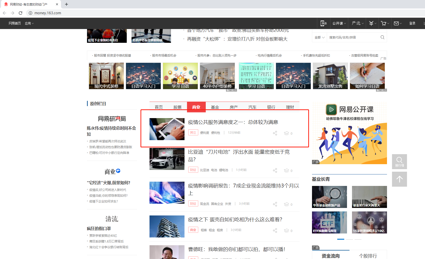Screen dimensions: 425x259
Task: Click the 登录 login link
Action: pos(412,23)
